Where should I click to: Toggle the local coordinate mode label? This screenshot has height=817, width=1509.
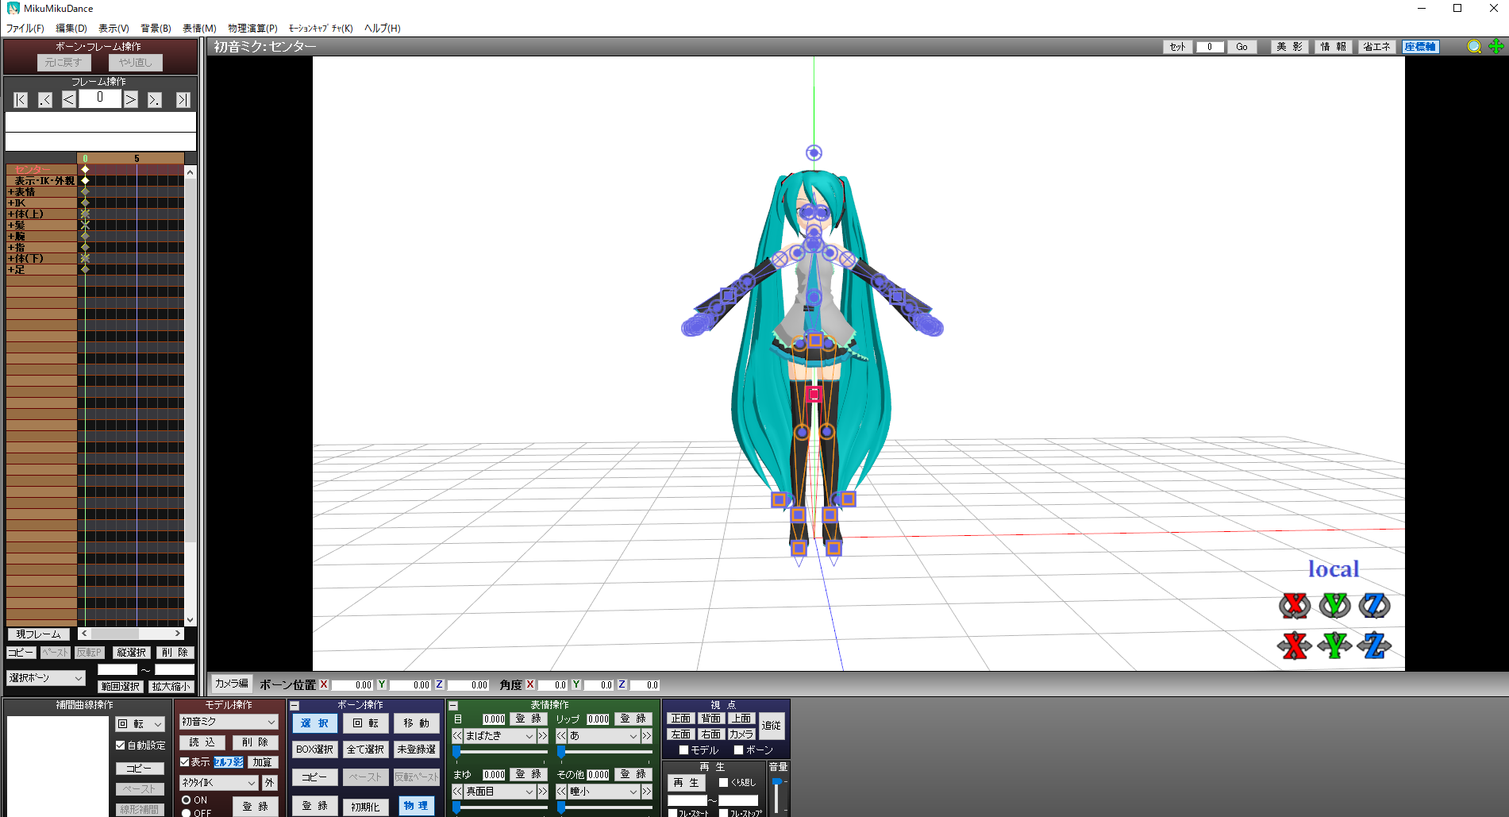1334,569
